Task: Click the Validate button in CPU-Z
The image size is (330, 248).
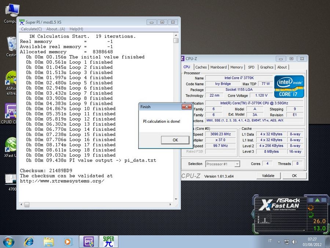Action: 268,176
